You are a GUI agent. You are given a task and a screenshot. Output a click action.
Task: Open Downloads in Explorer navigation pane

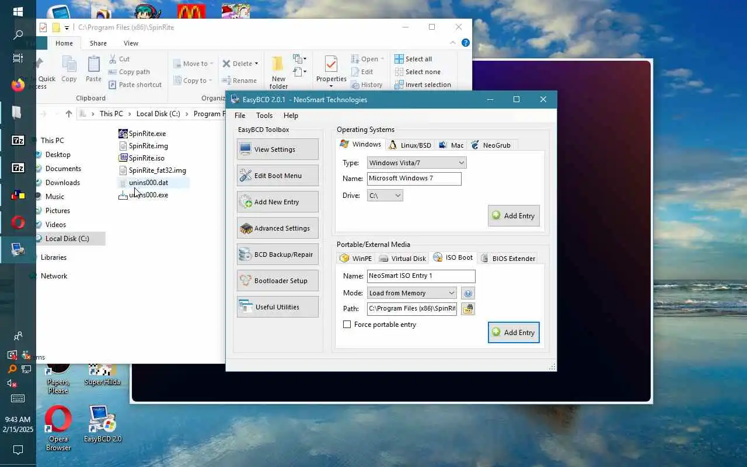(62, 183)
